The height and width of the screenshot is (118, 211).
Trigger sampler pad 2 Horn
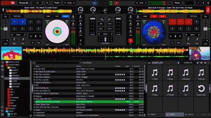[170, 73]
